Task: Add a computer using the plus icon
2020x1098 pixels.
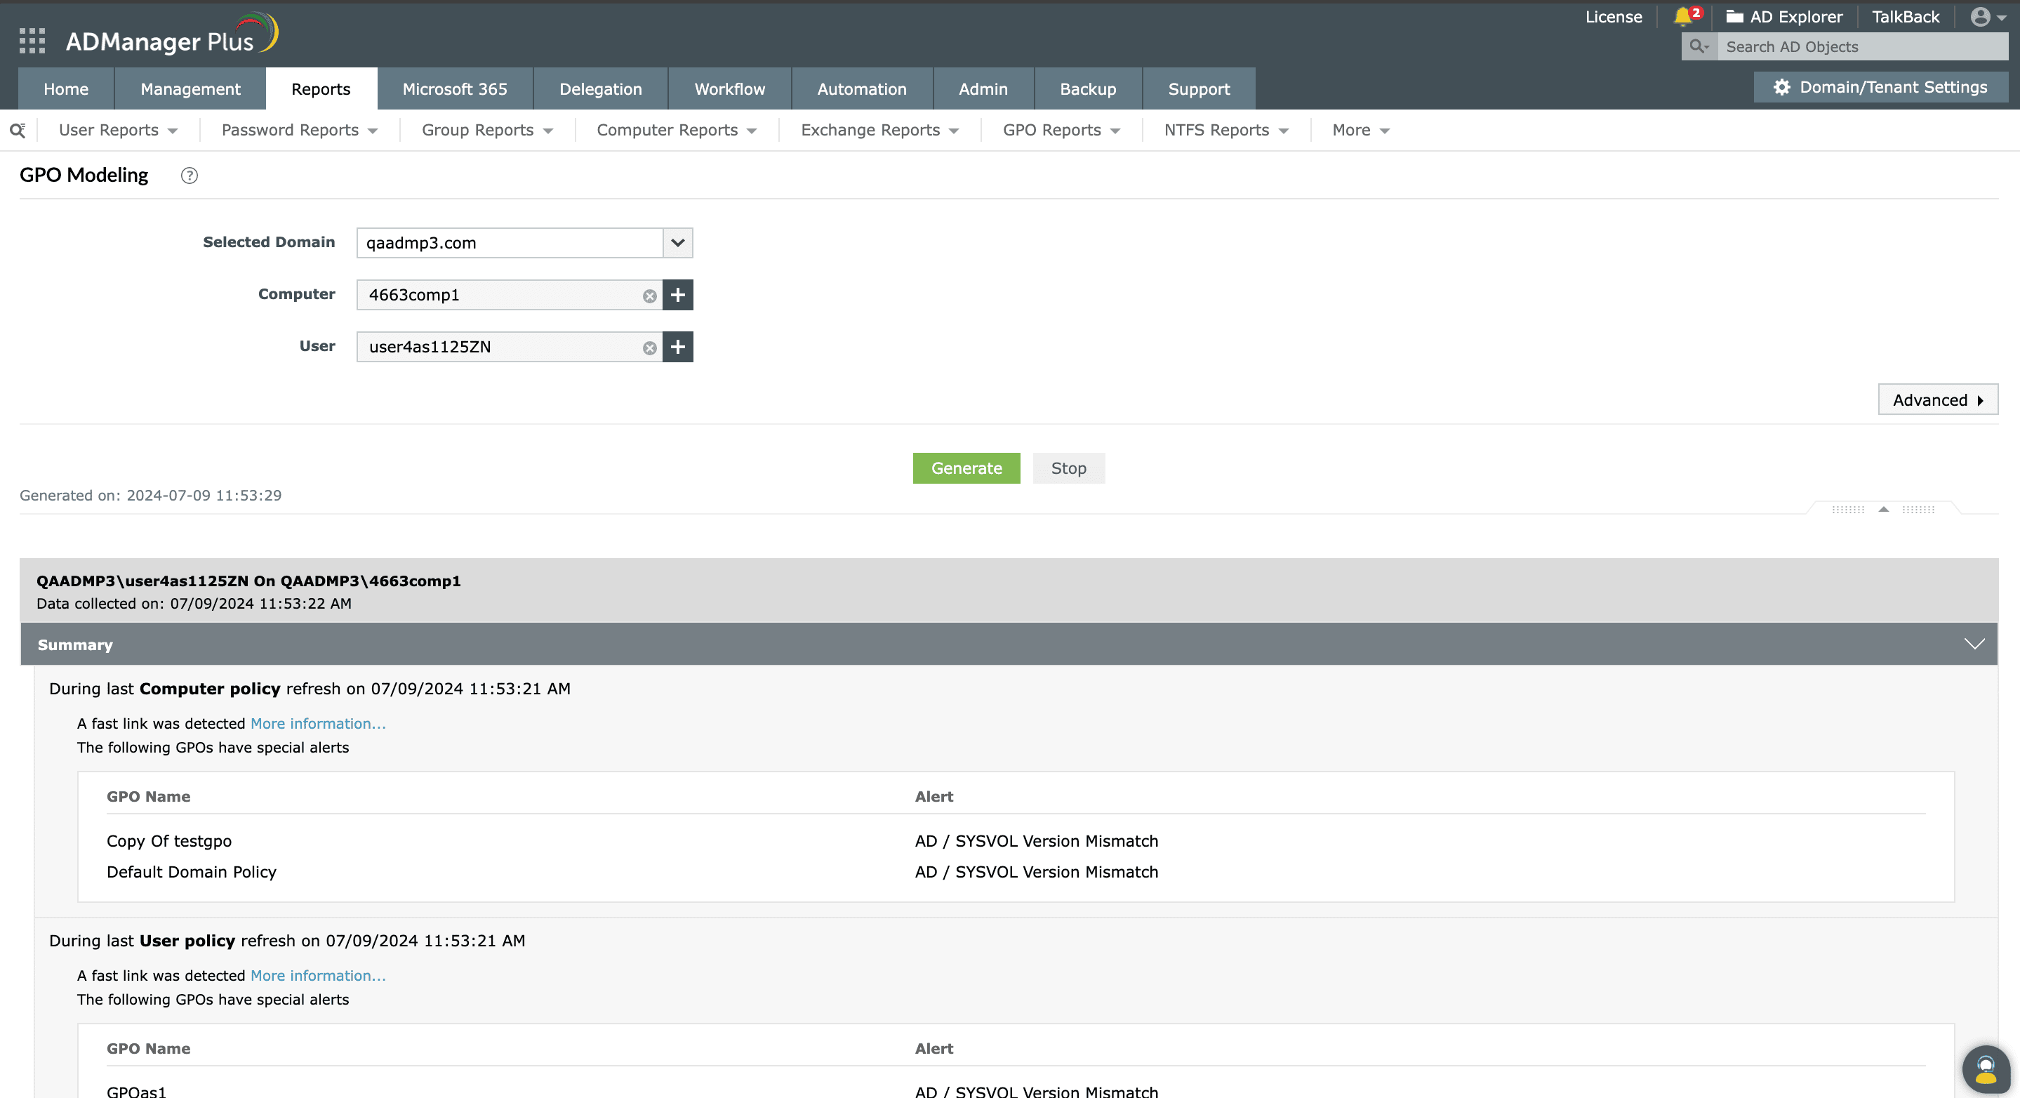Action: 677,295
